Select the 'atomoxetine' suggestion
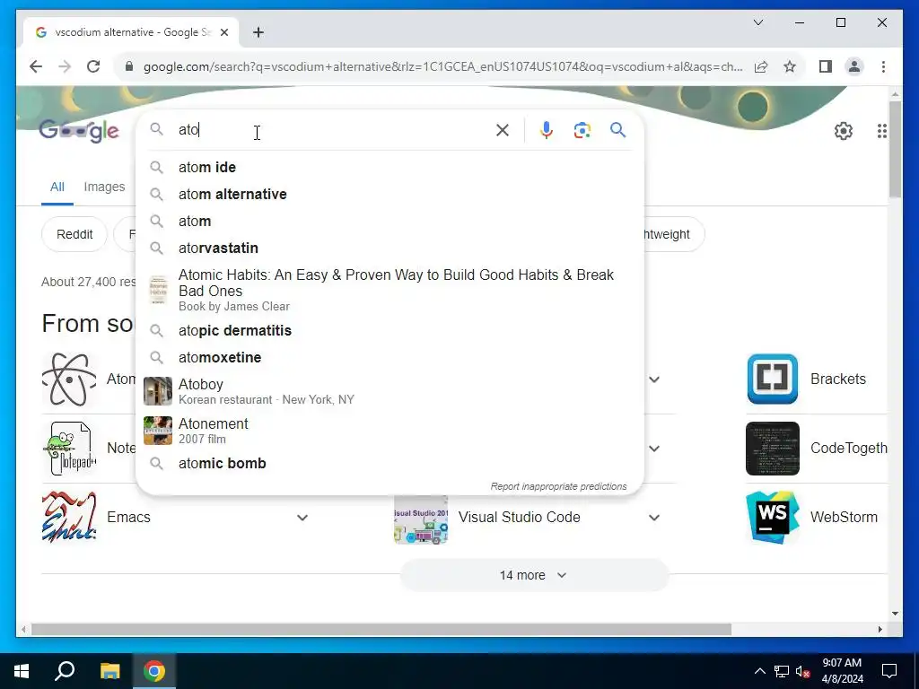The image size is (919, 689). [x=389, y=357]
